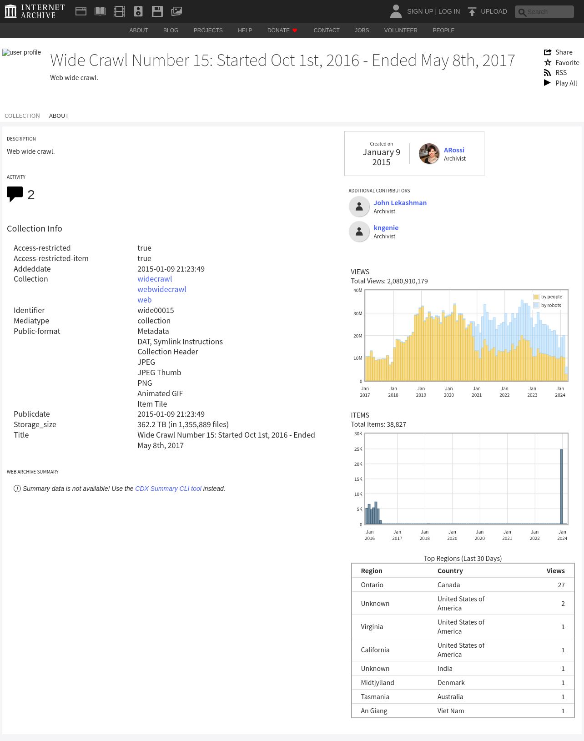Screen dimensions: 584x741
Task: Switch to the COLLECTION tab
Action: [22, 116]
